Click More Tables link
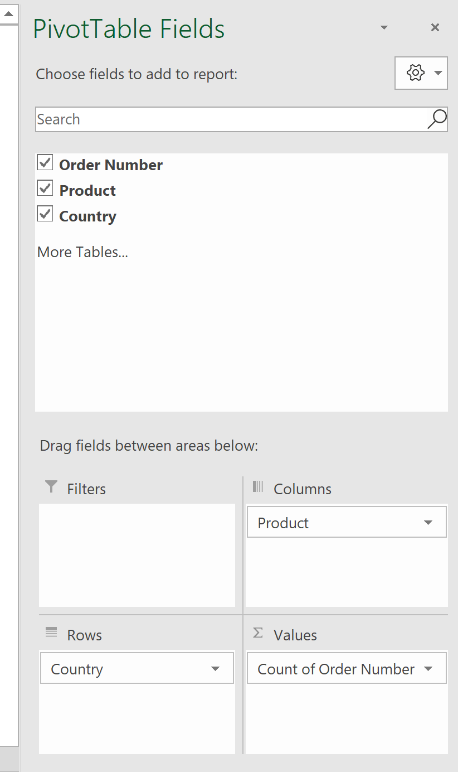This screenshot has height=772, width=458. (82, 252)
